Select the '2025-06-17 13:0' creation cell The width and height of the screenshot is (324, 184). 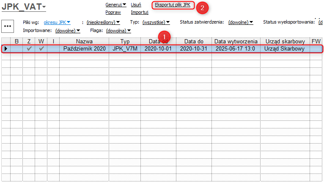pos(236,49)
